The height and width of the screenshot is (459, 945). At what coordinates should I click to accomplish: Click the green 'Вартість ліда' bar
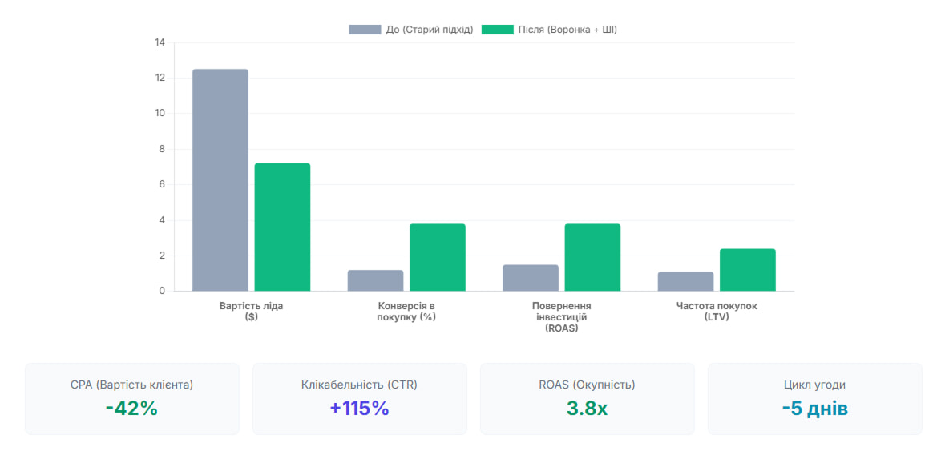tap(282, 227)
